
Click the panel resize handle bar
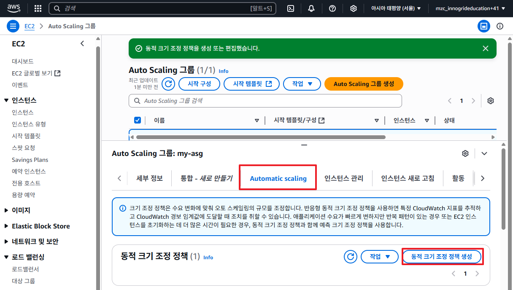tap(304, 145)
